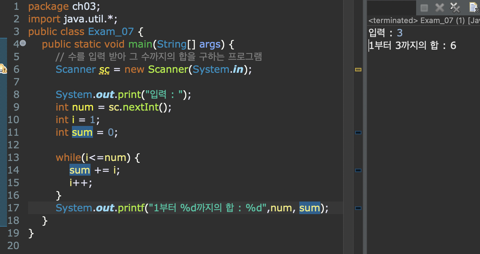This screenshot has width=480, height=254.
Task: Click highlighted 'sum' argument on line 17
Action: 310,208
